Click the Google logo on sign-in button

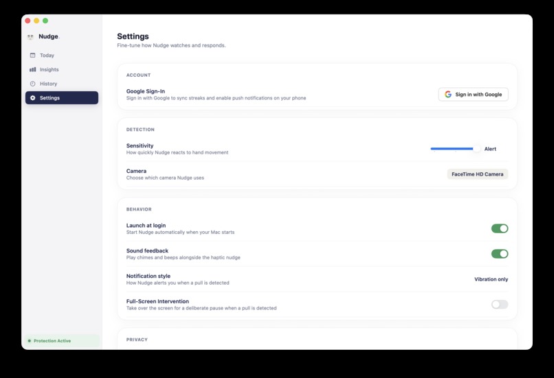448,94
